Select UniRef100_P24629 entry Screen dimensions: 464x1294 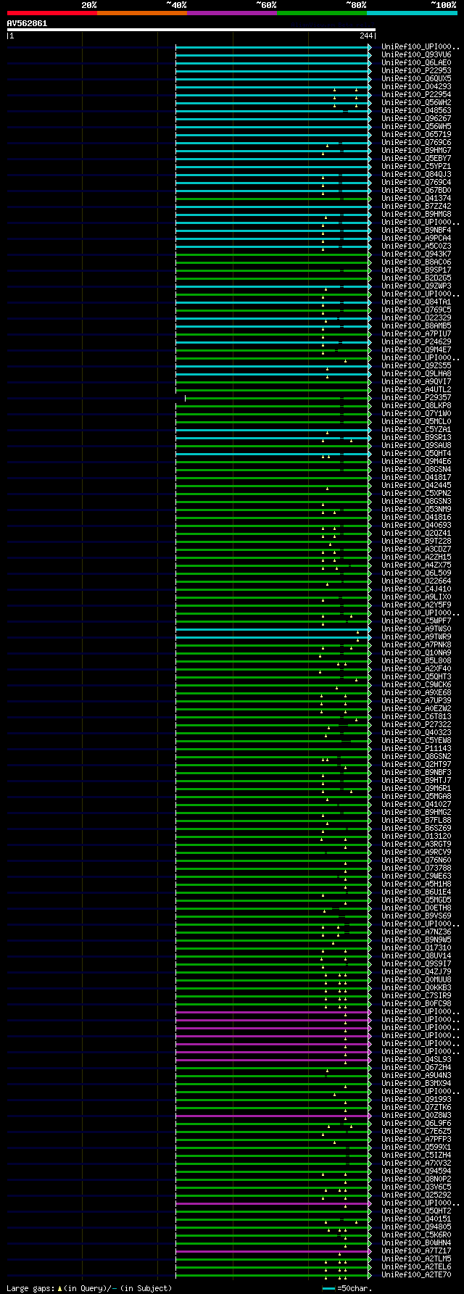point(416,341)
